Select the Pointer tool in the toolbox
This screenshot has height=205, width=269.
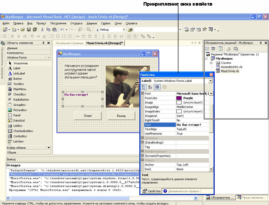coord(20,63)
